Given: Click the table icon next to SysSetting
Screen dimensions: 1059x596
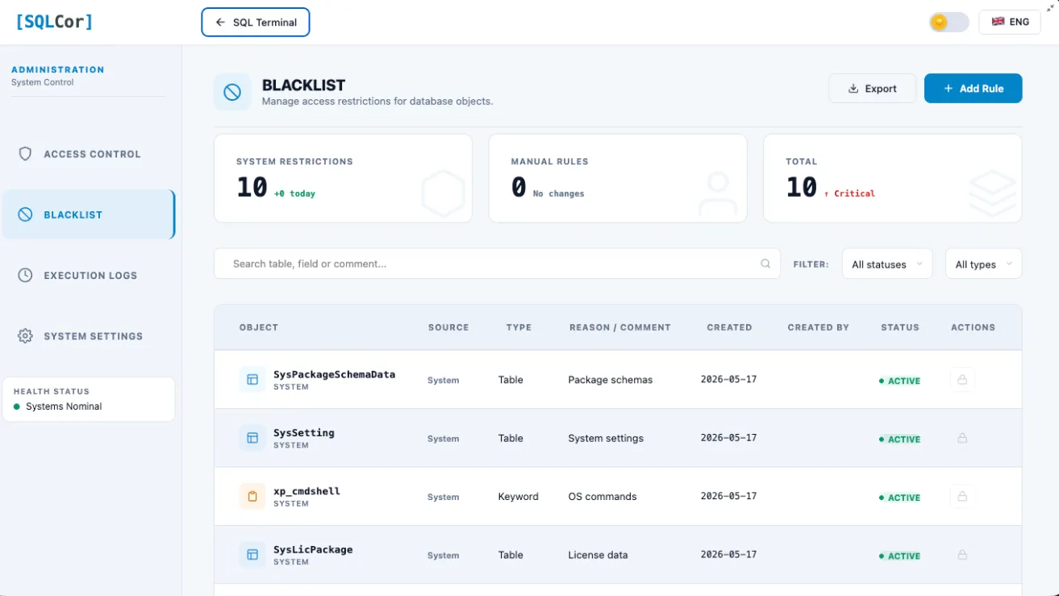Looking at the screenshot, I should pos(252,438).
